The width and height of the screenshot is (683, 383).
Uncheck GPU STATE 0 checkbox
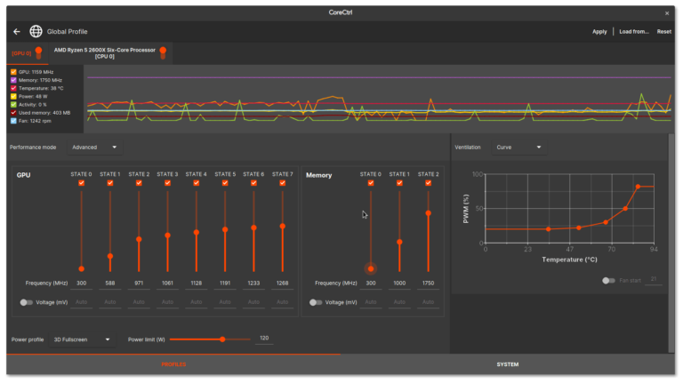click(x=81, y=183)
